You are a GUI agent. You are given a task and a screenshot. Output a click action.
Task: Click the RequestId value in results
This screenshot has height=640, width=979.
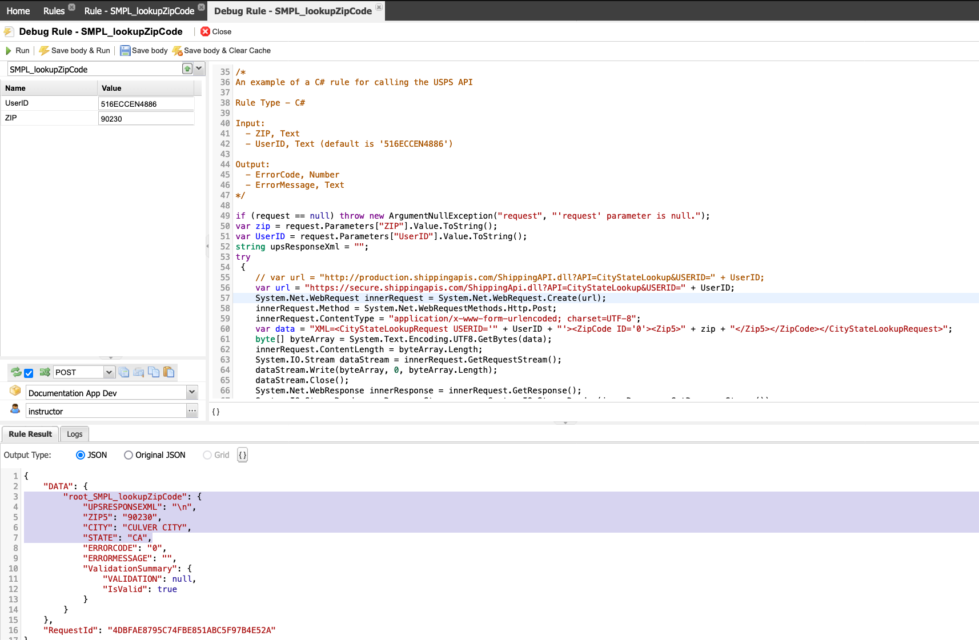[191, 630]
